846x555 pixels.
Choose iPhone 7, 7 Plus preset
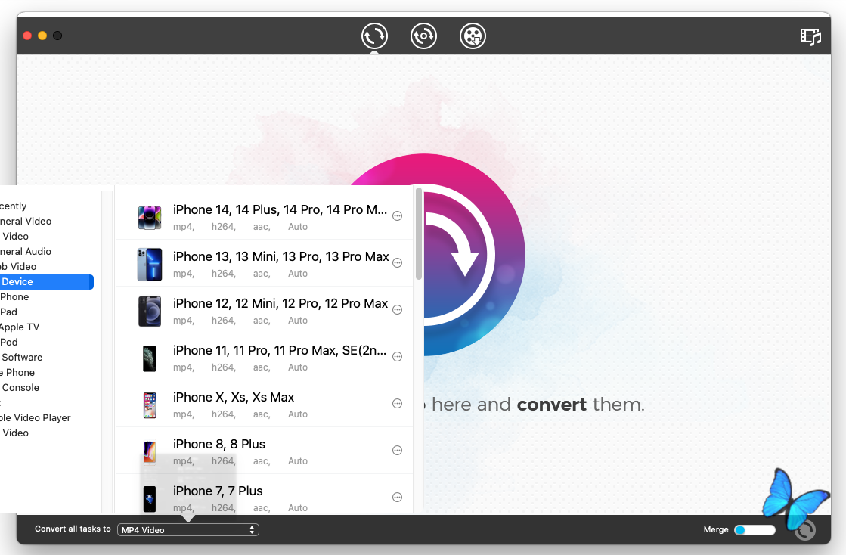point(265,495)
